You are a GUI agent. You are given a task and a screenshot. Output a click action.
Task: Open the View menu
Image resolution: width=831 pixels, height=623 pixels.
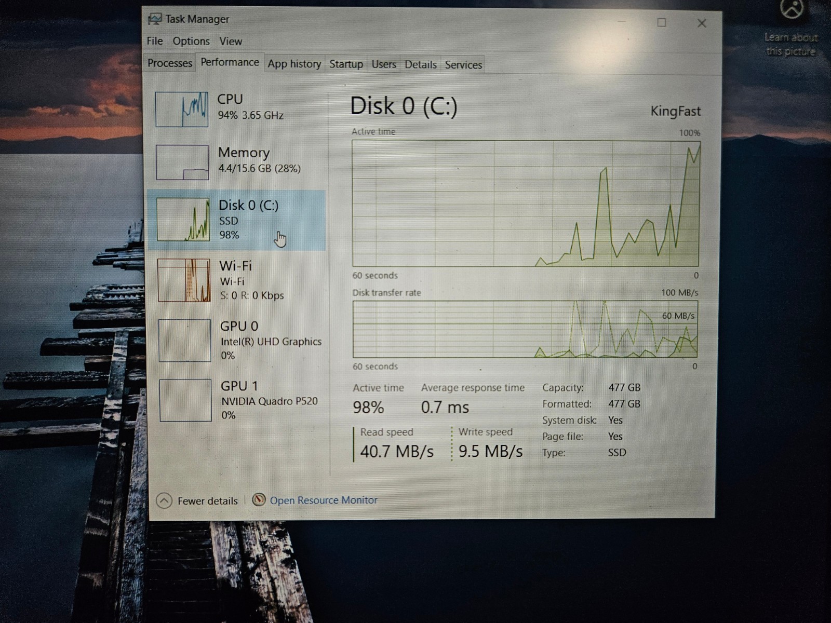point(231,42)
